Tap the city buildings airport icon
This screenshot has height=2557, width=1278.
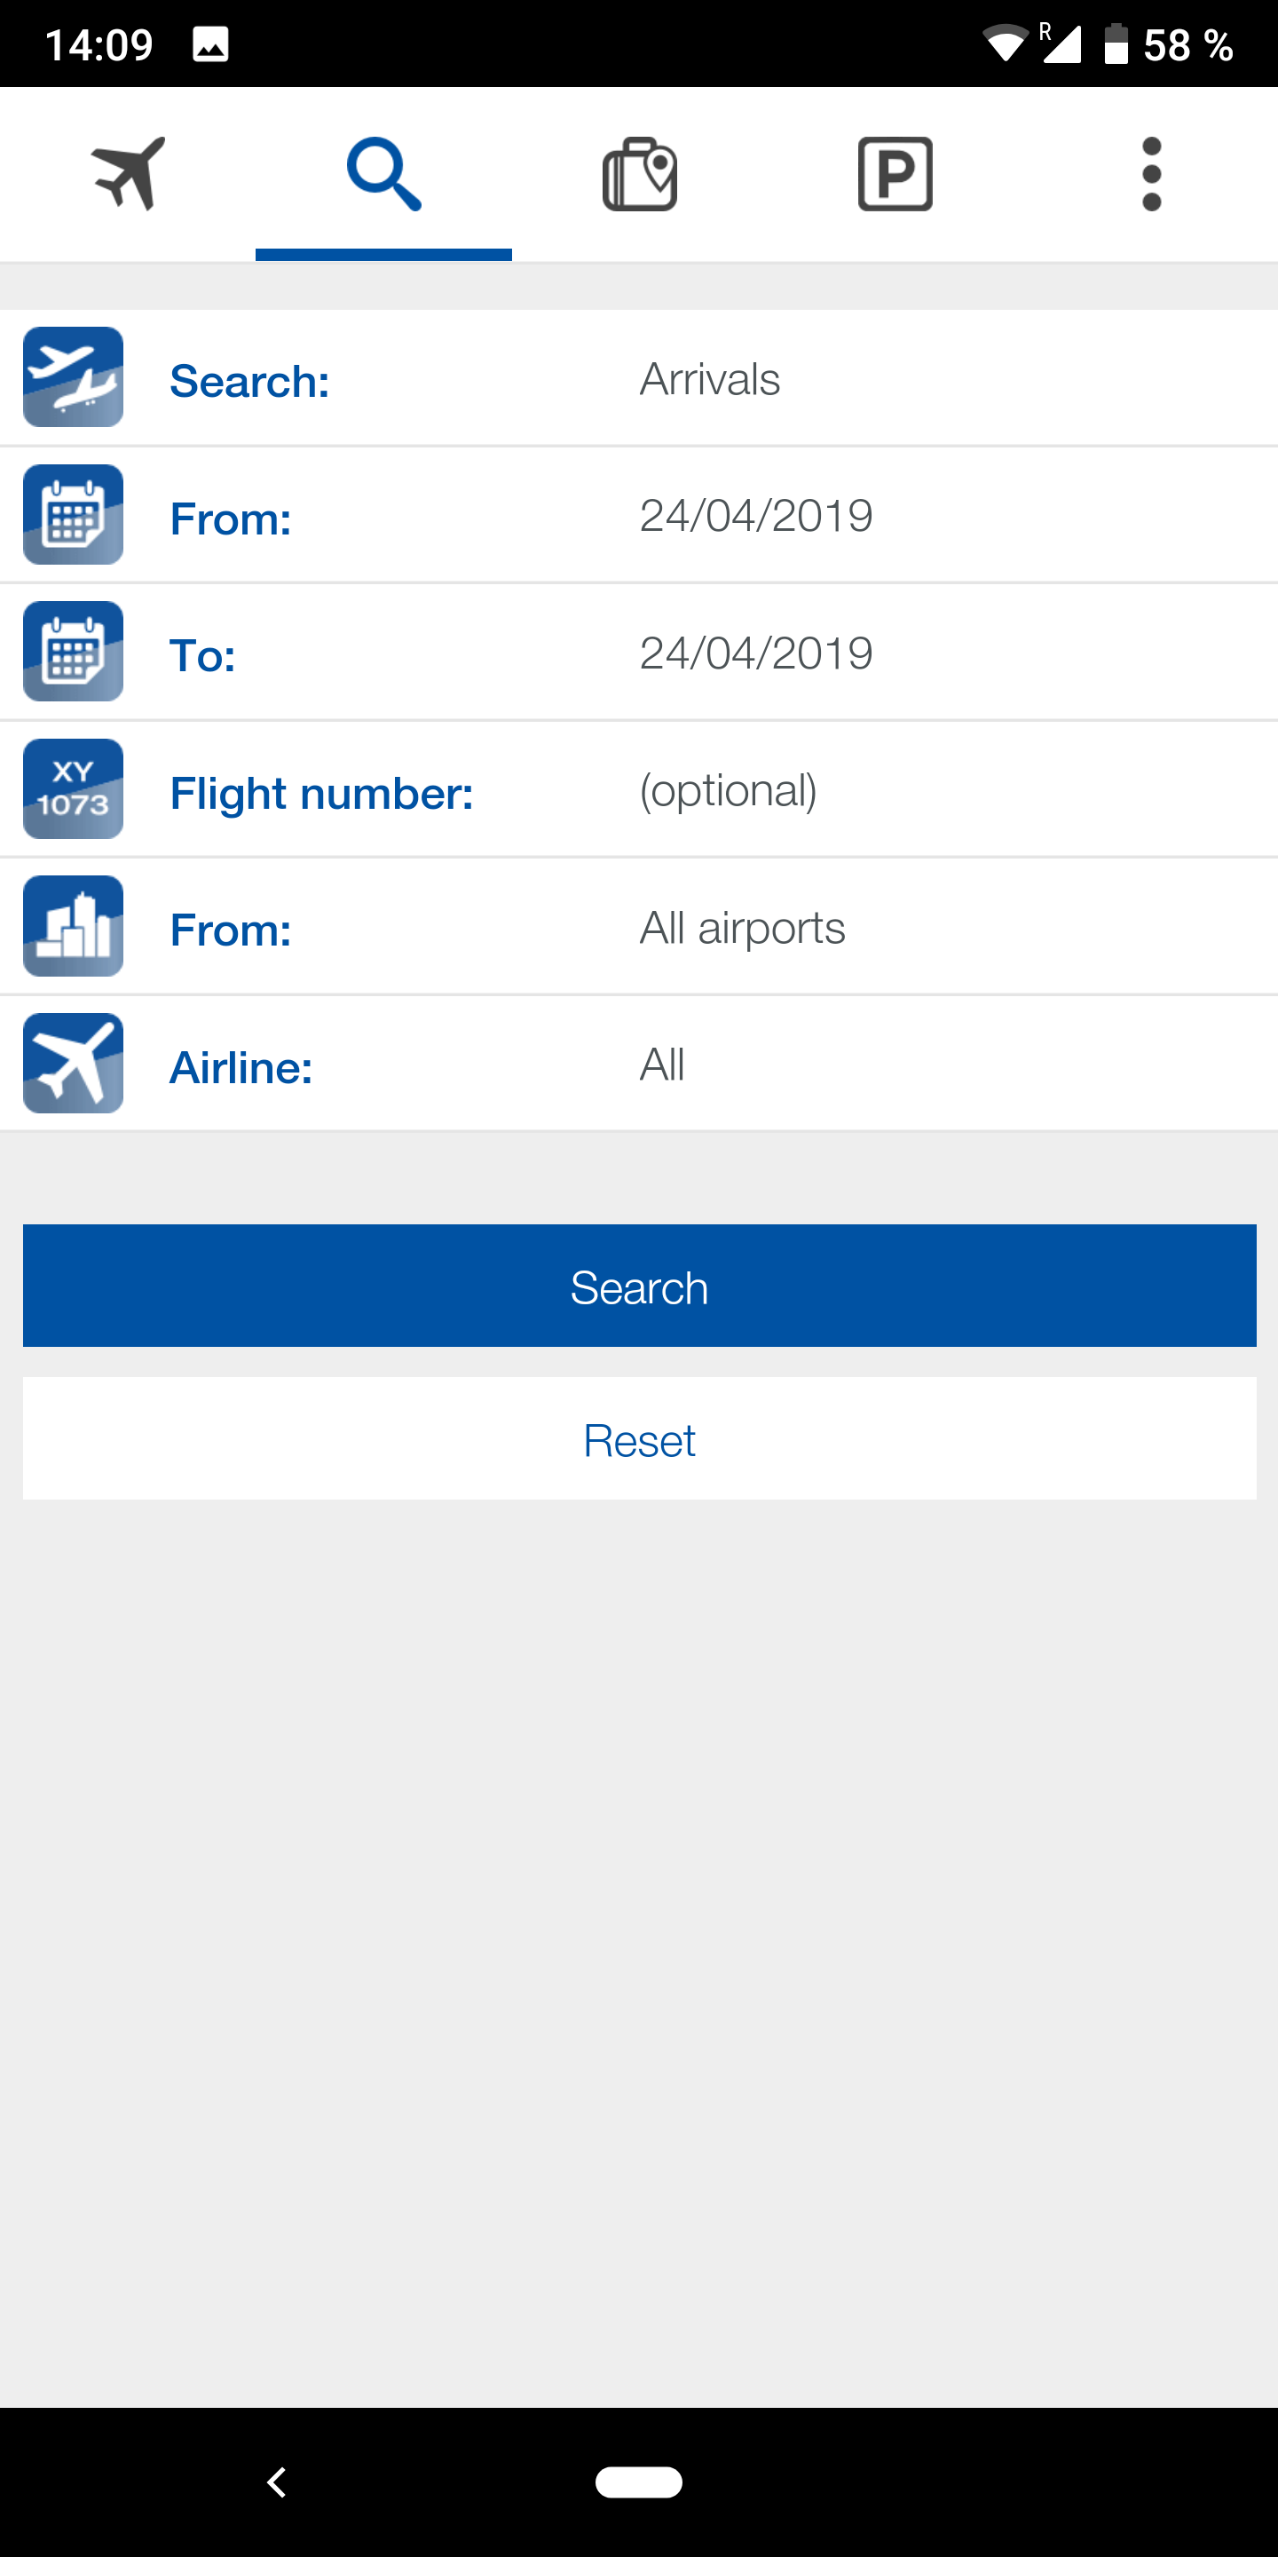(x=74, y=926)
